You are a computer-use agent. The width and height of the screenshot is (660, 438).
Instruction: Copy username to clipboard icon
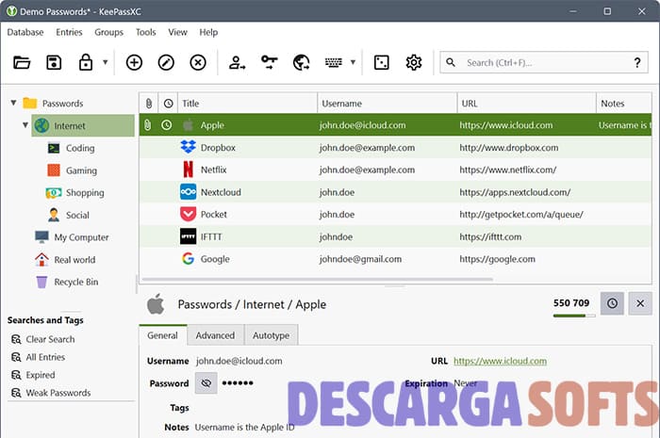point(237,62)
